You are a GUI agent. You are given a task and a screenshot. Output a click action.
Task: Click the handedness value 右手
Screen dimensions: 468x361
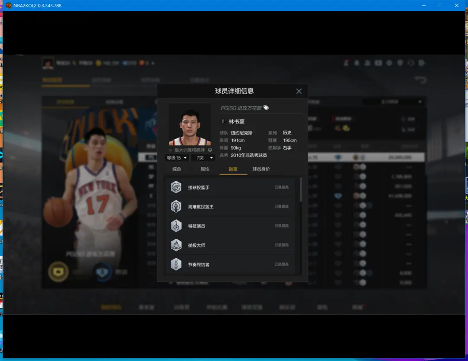287,148
